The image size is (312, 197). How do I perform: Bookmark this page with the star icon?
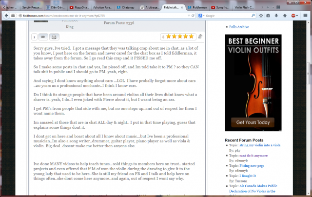[261, 16]
